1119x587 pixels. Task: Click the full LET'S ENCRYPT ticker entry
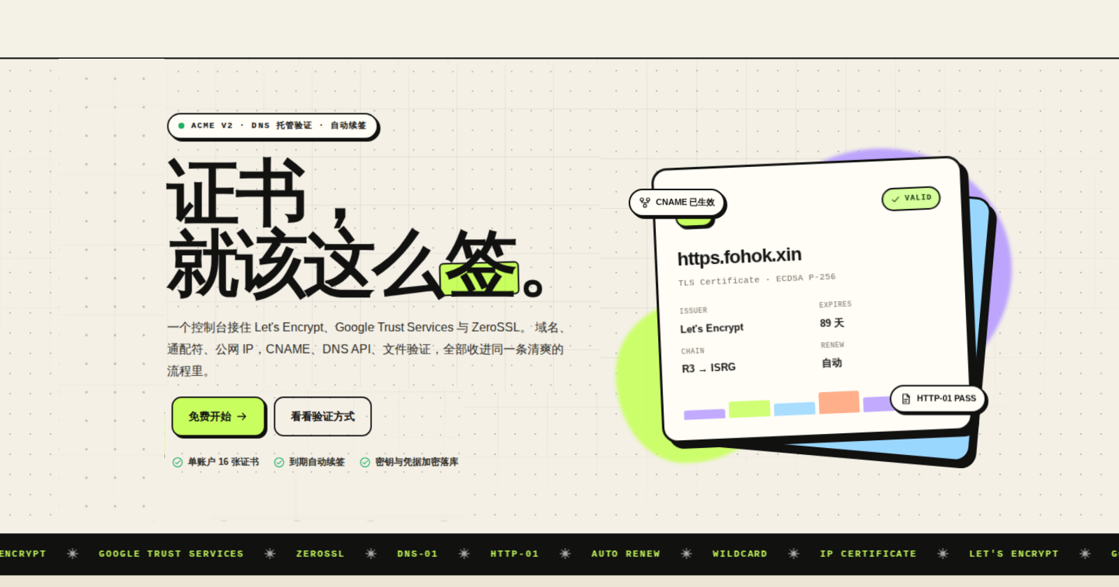pyautogui.click(x=1014, y=553)
